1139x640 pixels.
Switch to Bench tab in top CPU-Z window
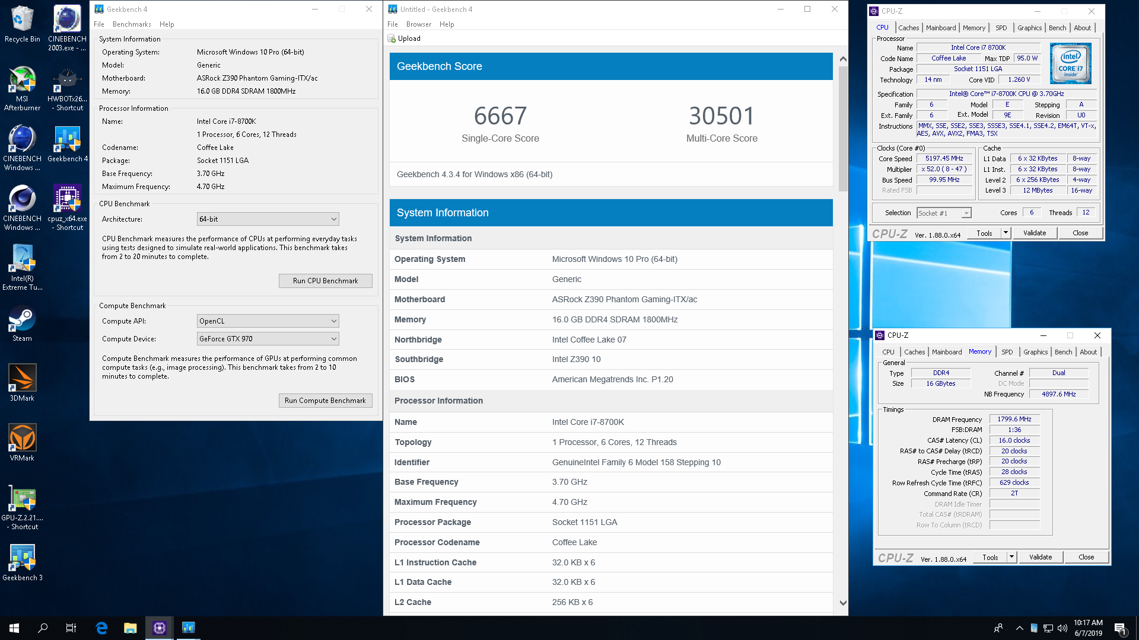pyautogui.click(x=1057, y=28)
